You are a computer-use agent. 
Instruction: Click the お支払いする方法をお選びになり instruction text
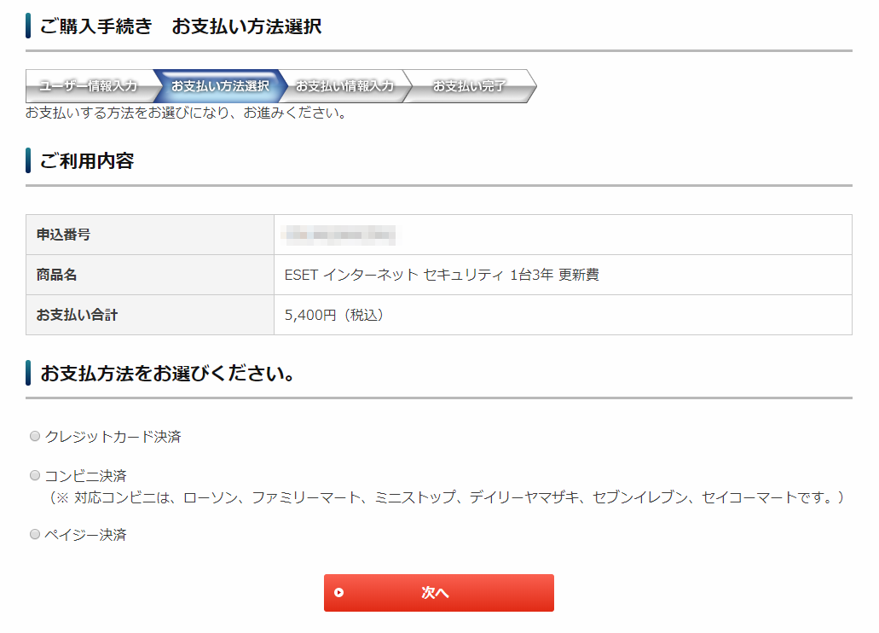click(186, 113)
